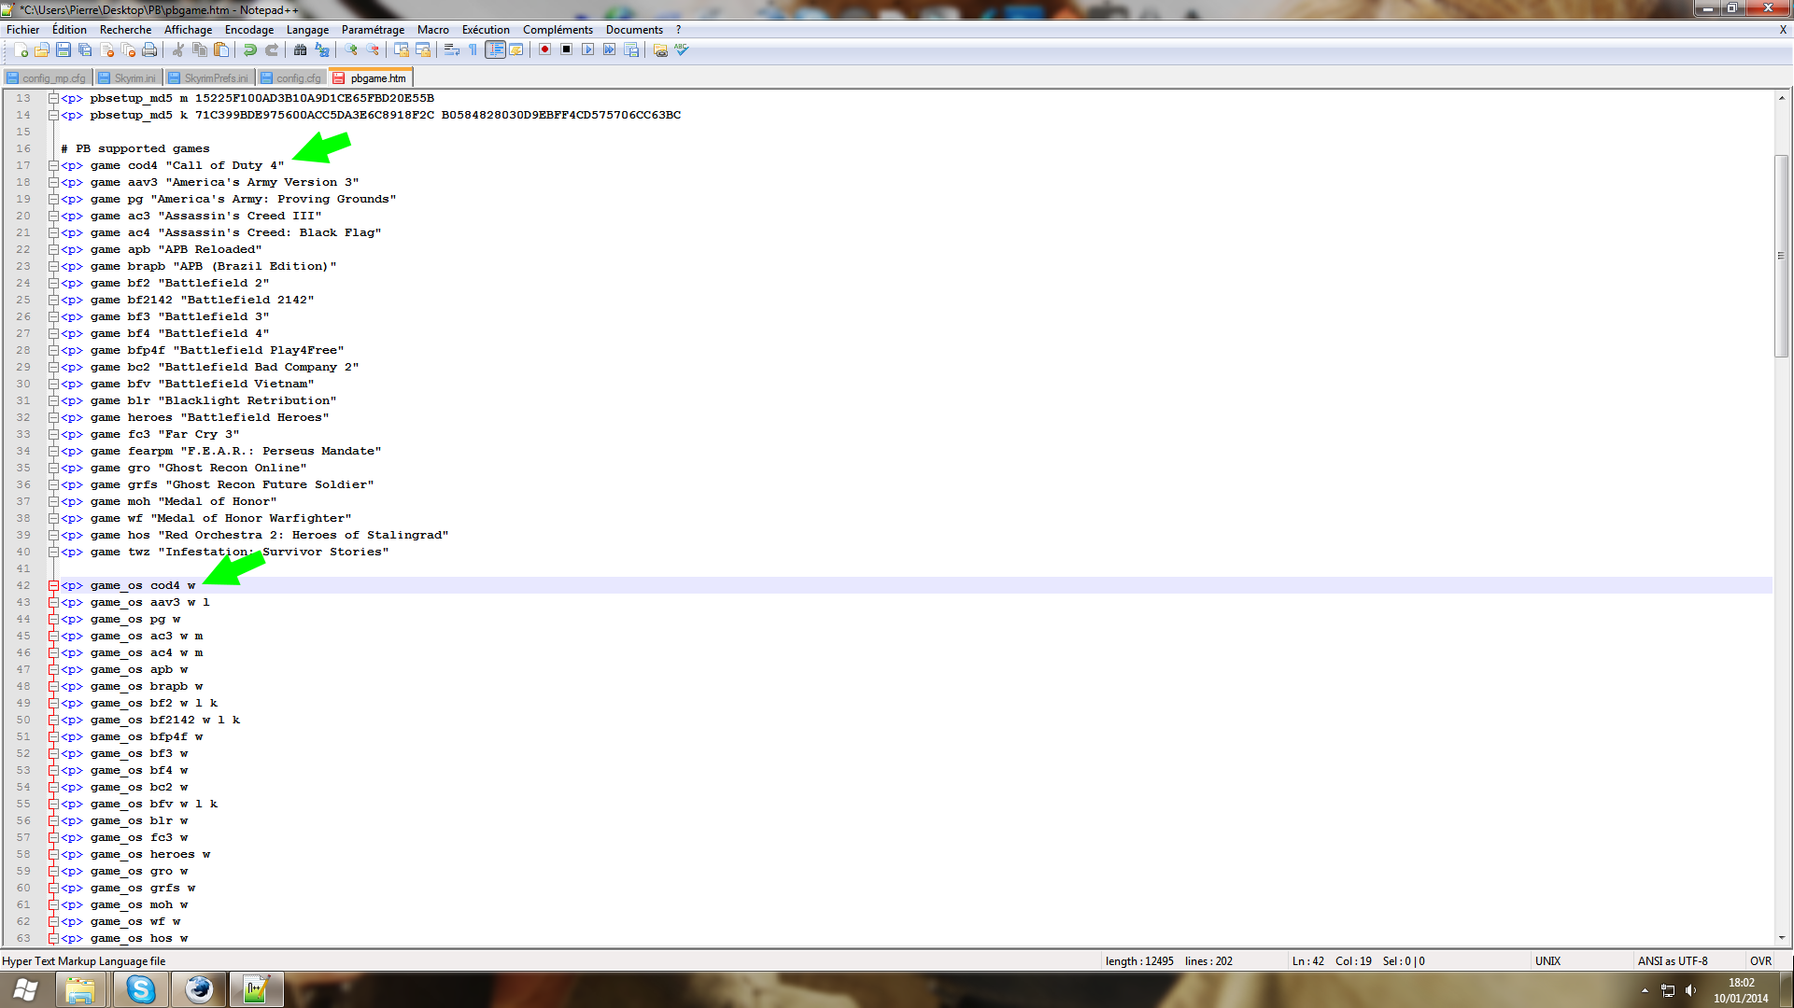The height and width of the screenshot is (1008, 1794).
Task: Click the Save All toolbar icon
Action: [x=85, y=50]
